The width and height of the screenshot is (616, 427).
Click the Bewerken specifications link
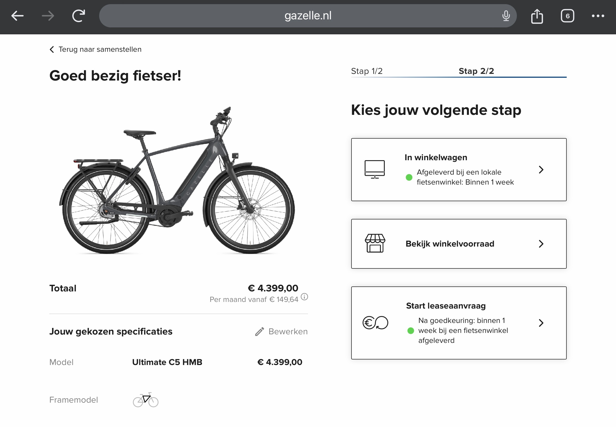point(288,332)
